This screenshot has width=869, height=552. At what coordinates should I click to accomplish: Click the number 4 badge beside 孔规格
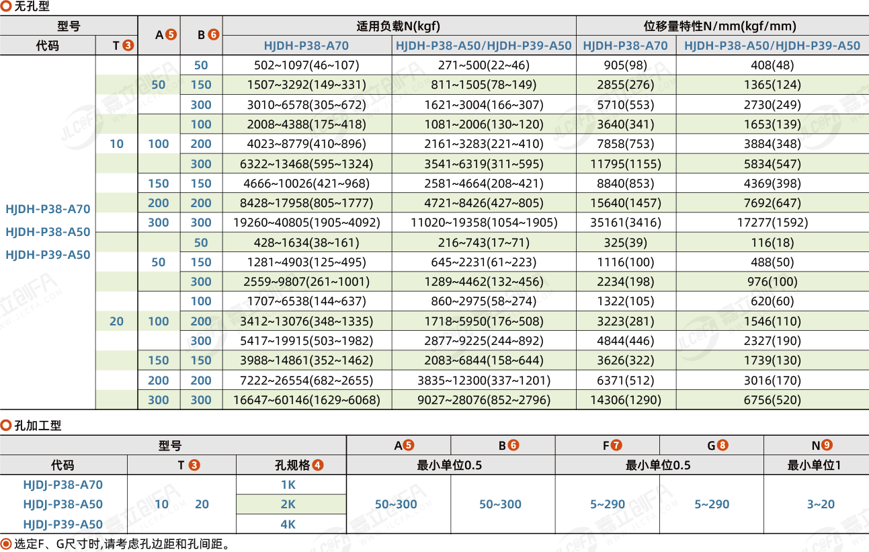tap(318, 465)
